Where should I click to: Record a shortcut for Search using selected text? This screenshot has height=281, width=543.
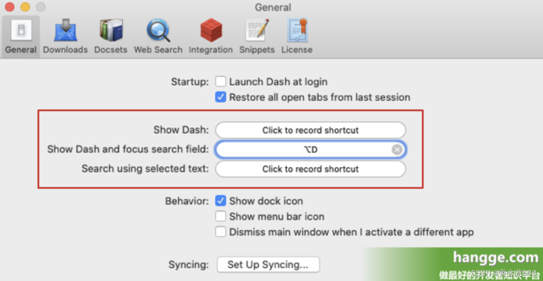point(310,169)
